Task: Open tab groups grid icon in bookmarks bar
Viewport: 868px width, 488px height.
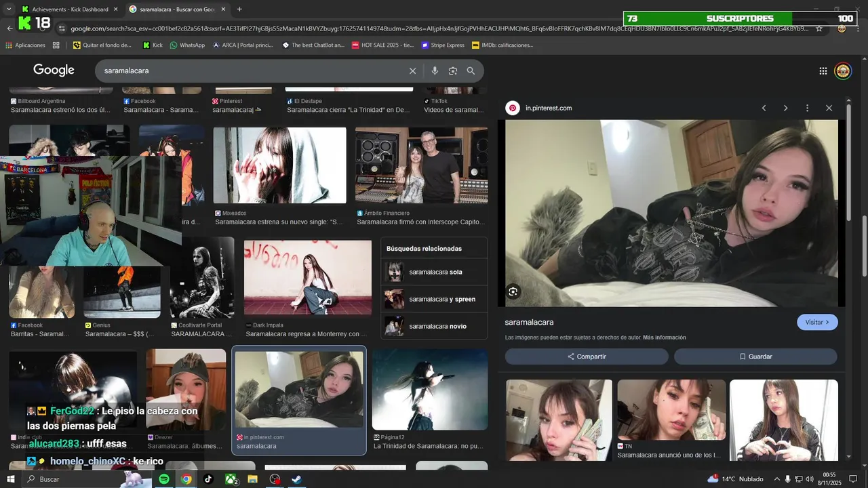Action: (56, 45)
